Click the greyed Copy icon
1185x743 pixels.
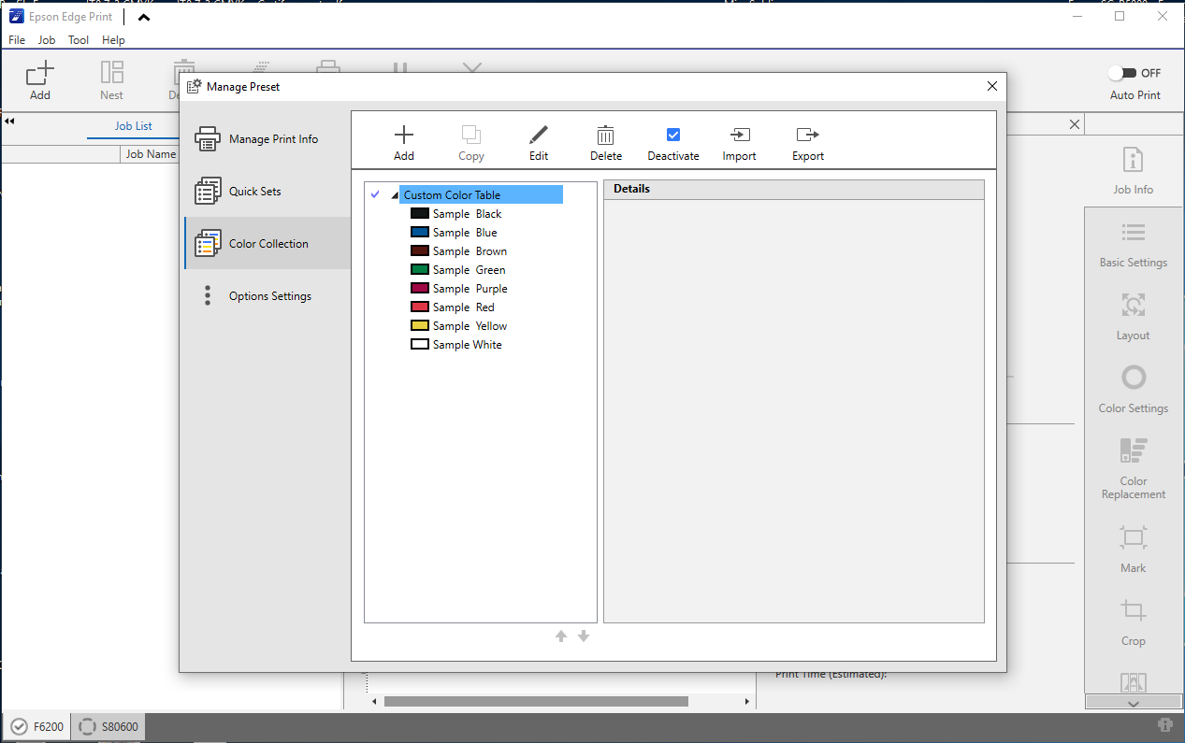[471, 135]
